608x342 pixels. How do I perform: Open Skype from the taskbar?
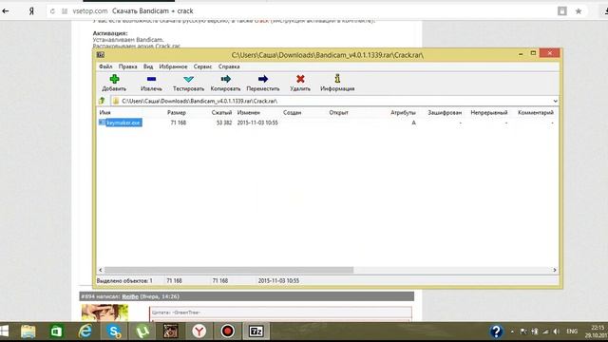[x=114, y=332]
